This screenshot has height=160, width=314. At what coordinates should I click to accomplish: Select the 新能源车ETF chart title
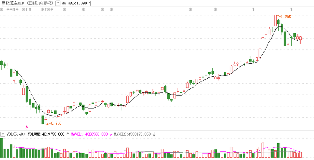14,3
